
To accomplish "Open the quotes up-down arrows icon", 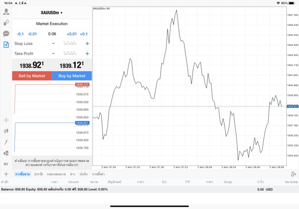I will coord(6,22).
